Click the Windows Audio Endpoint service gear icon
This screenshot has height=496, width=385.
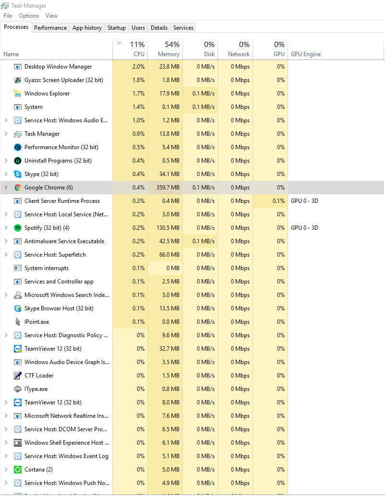18,120
